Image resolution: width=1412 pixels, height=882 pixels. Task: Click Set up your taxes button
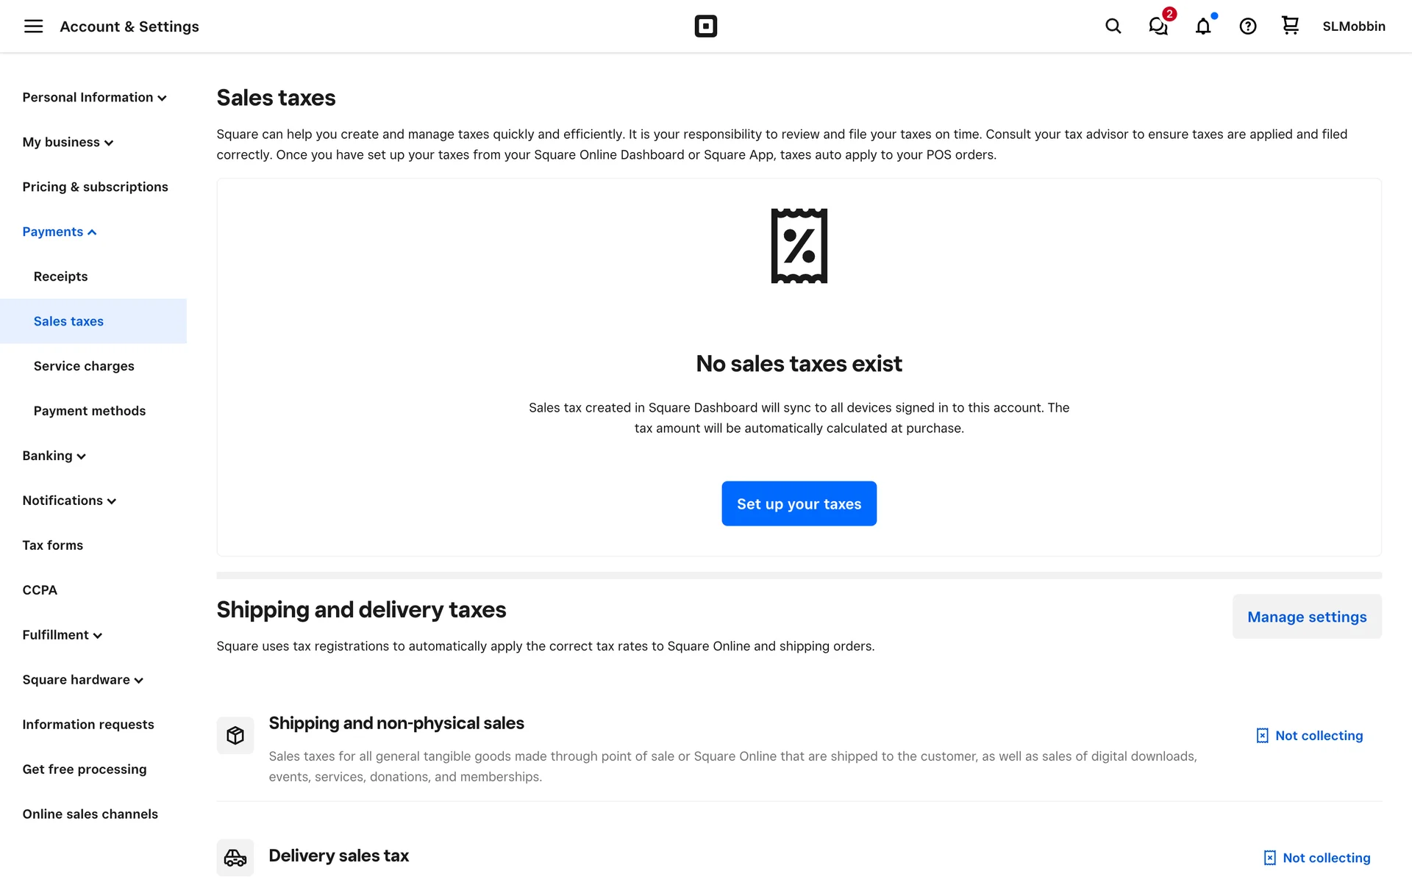(799, 503)
